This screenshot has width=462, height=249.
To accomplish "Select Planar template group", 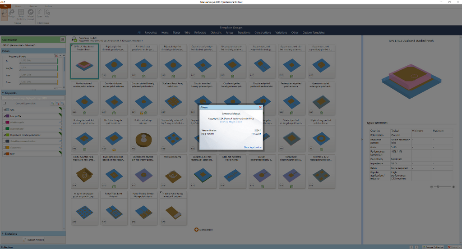I will (x=176, y=32).
